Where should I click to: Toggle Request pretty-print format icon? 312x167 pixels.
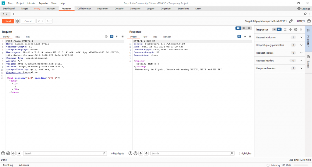point(112,37)
